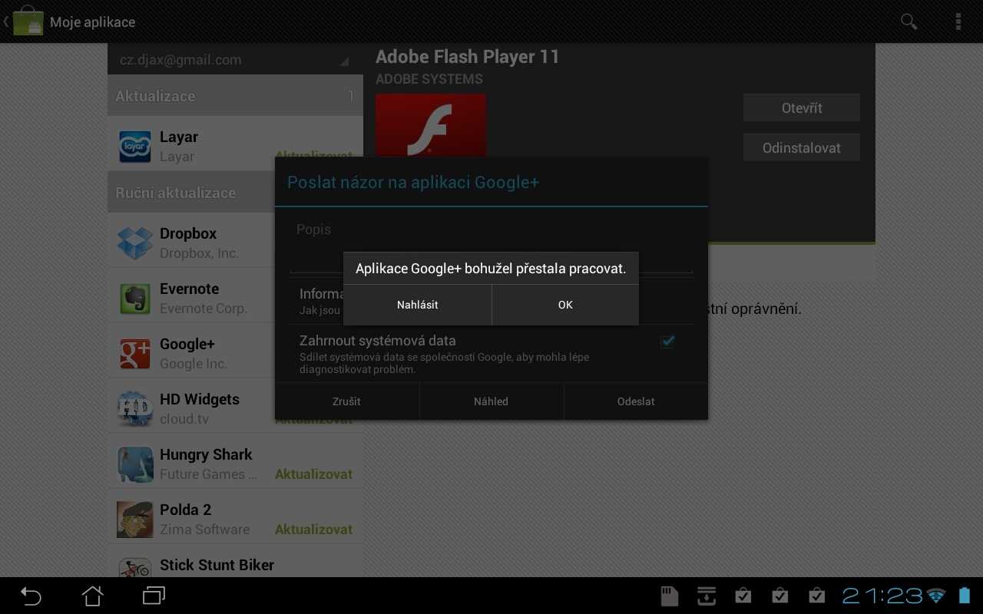Tap the Play Store bag icon

[x=28, y=21]
